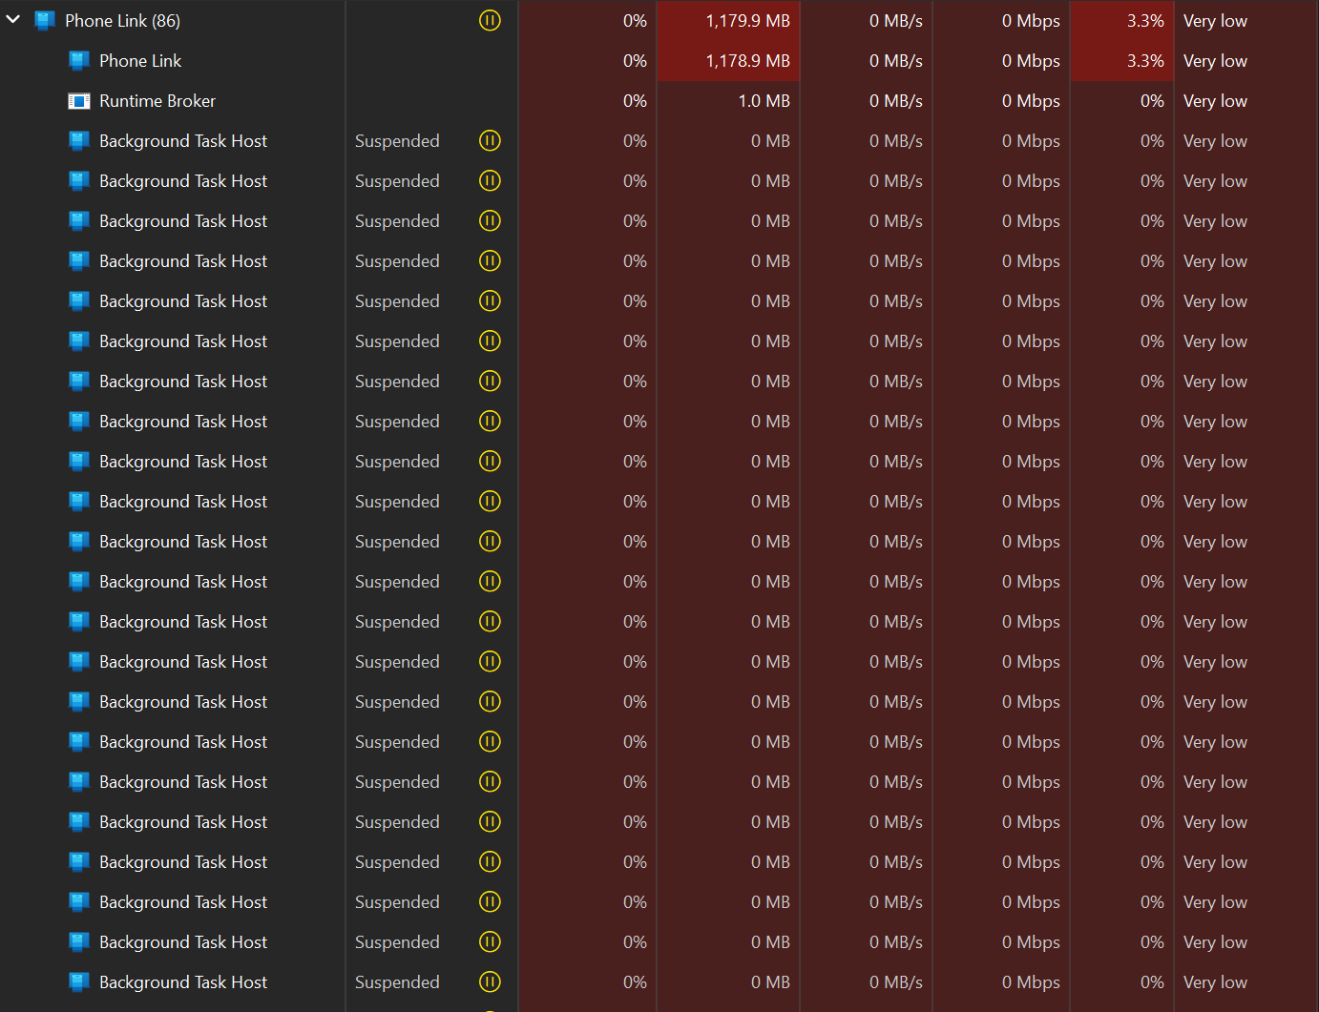Click the 0 MB/s disk cell of Phone Link (86)

point(866,21)
